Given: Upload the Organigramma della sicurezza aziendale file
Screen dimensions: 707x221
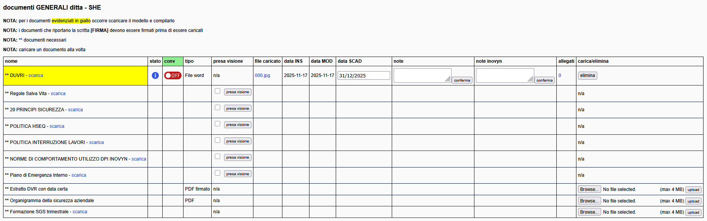Looking at the screenshot, I should pos(693,201).
